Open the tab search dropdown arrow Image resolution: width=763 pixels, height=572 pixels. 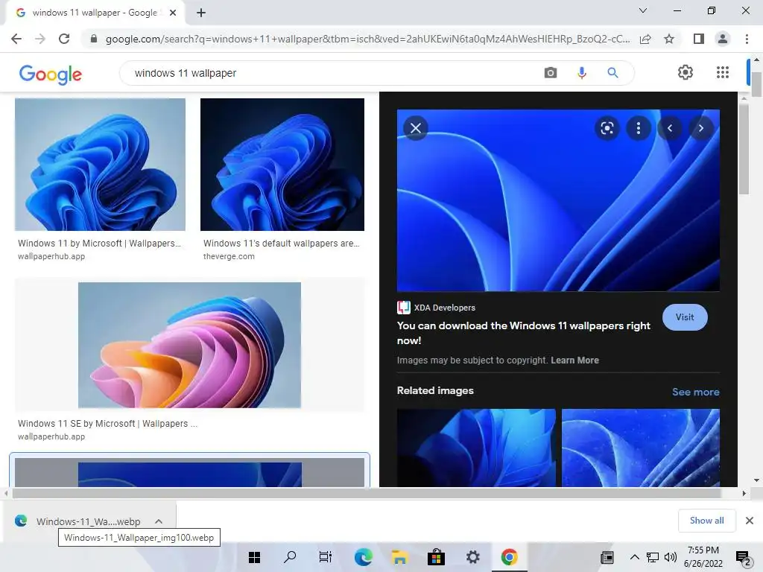[643, 10]
